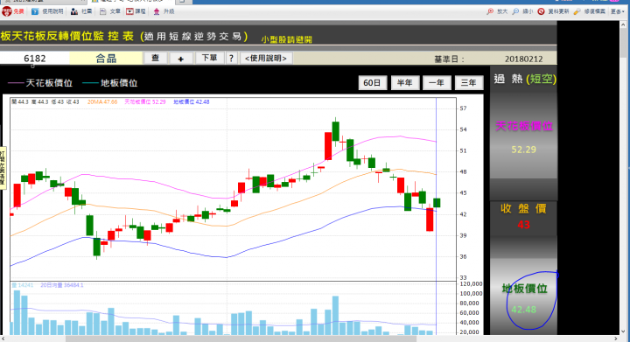Click the vertical scrollbar up arrow
Viewport: 630px width, 342px height.
click(x=624, y=24)
